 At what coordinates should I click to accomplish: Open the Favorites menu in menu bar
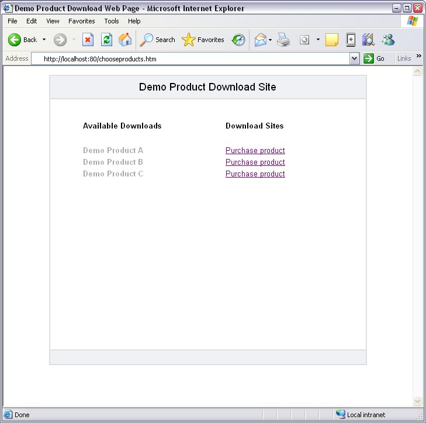click(81, 21)
